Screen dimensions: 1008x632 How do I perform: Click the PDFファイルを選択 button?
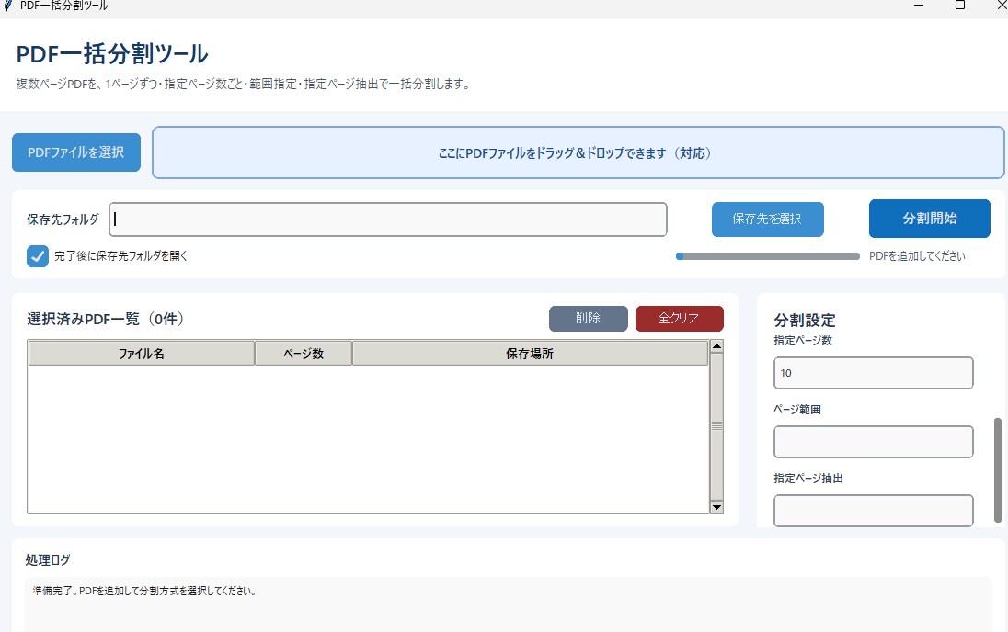click(x=75, y=152)
